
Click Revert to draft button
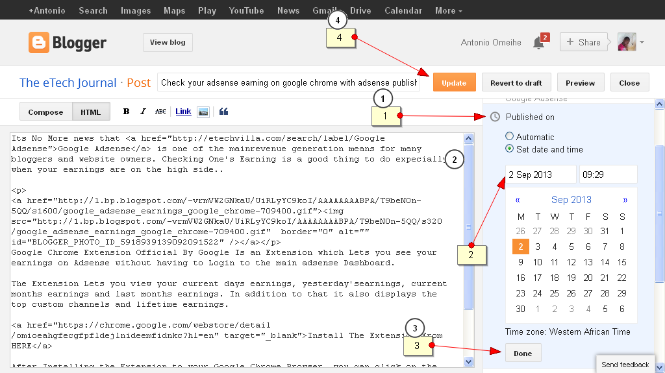point(516,82)
